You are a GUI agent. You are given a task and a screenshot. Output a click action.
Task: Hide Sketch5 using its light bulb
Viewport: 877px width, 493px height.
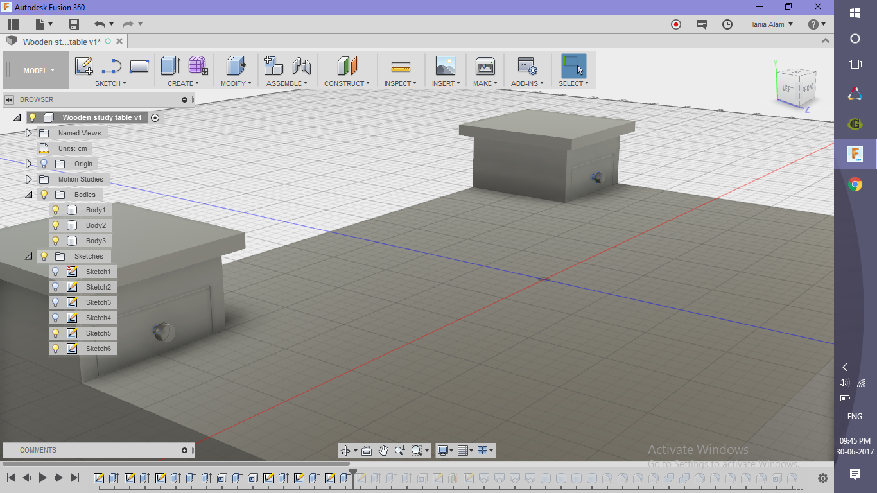(55, 333)
